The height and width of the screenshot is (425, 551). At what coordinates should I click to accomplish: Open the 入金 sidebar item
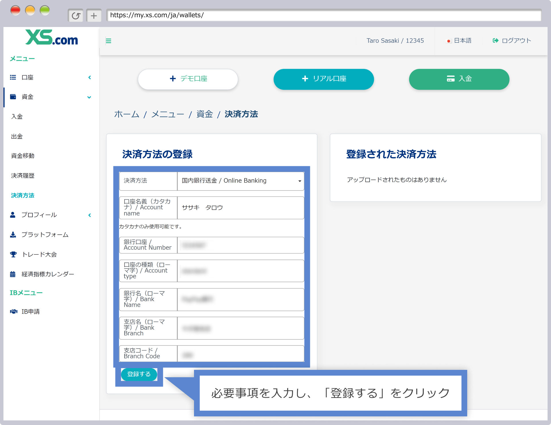tap(17, 117)
